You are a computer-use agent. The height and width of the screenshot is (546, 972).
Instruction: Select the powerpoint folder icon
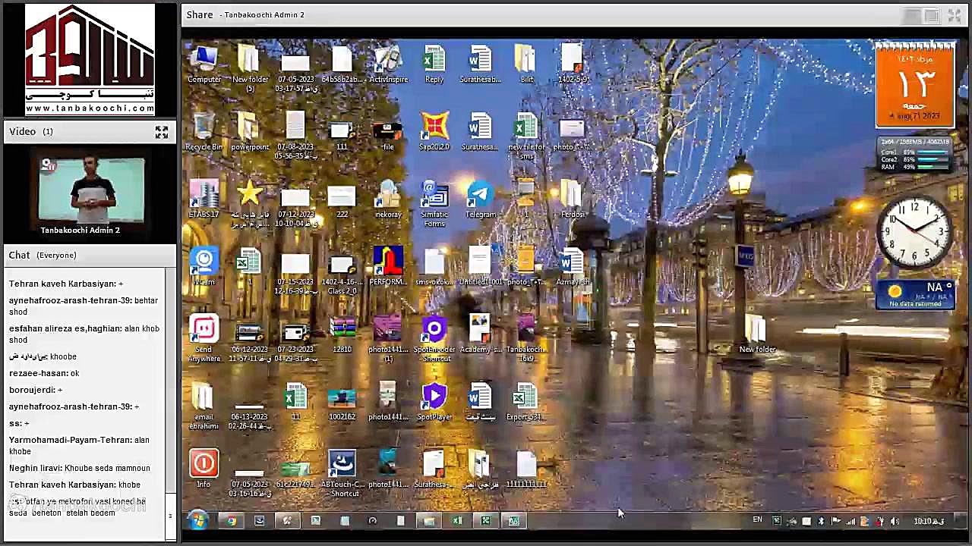250,132
